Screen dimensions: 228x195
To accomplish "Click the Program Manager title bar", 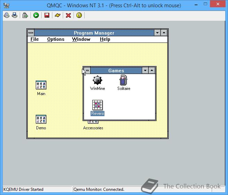I will [94, 33].
